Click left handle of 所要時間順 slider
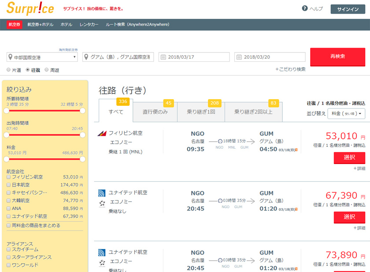The height and width of the screenshot is (272, 370). pos(6,111)
